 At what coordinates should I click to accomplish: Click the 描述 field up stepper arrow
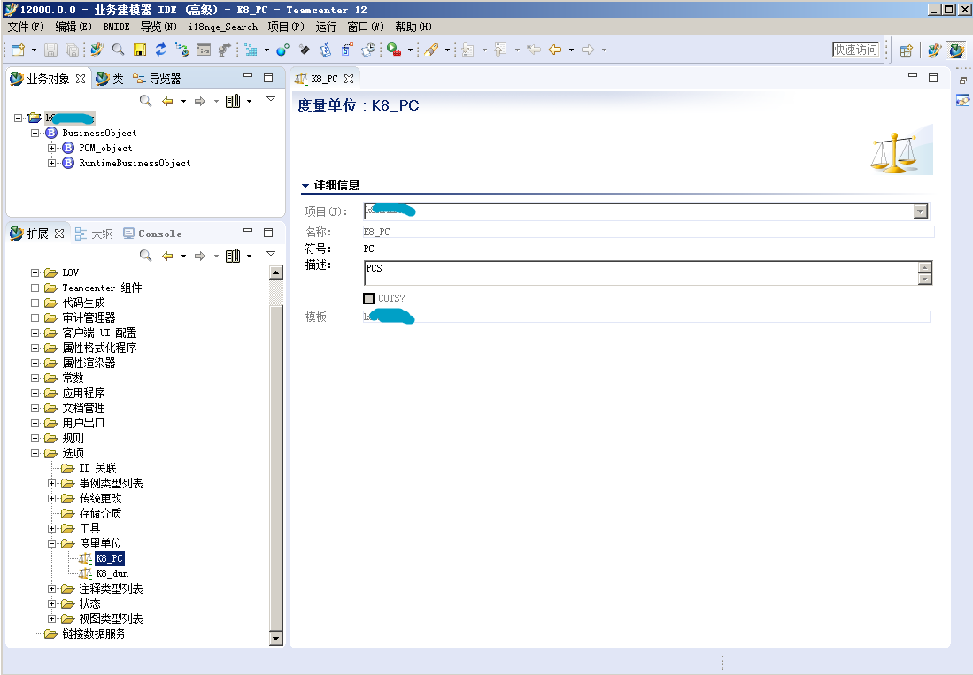[x=924, y=267]
